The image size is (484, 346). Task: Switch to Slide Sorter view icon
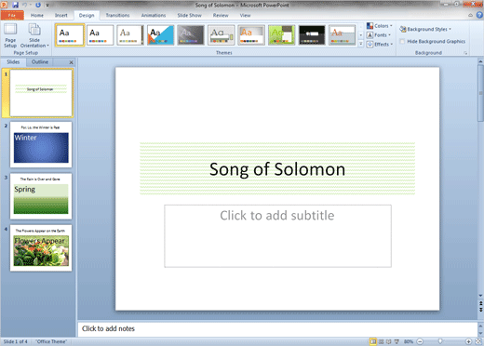(382, 341)
